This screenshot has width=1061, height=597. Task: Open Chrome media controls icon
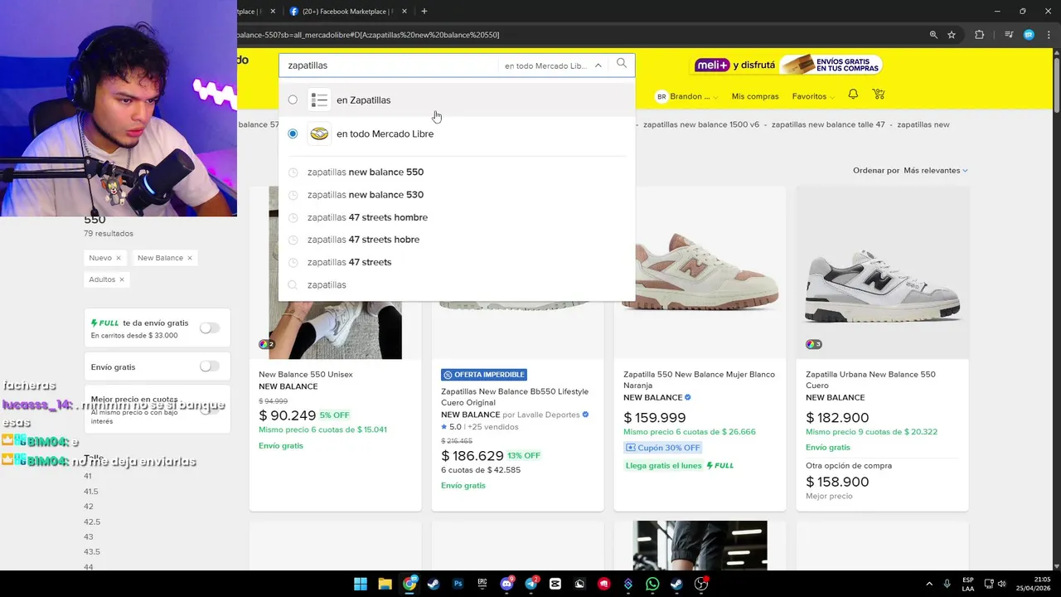tap(1009, 35)
